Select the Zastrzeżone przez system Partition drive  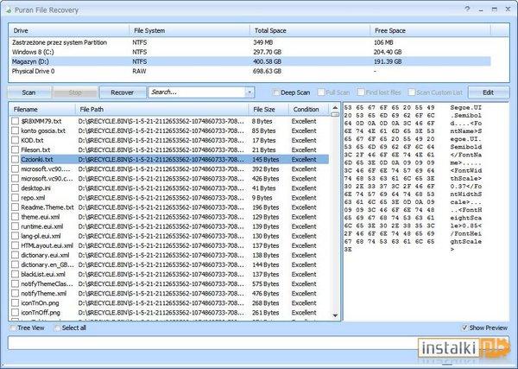[250, 42]
